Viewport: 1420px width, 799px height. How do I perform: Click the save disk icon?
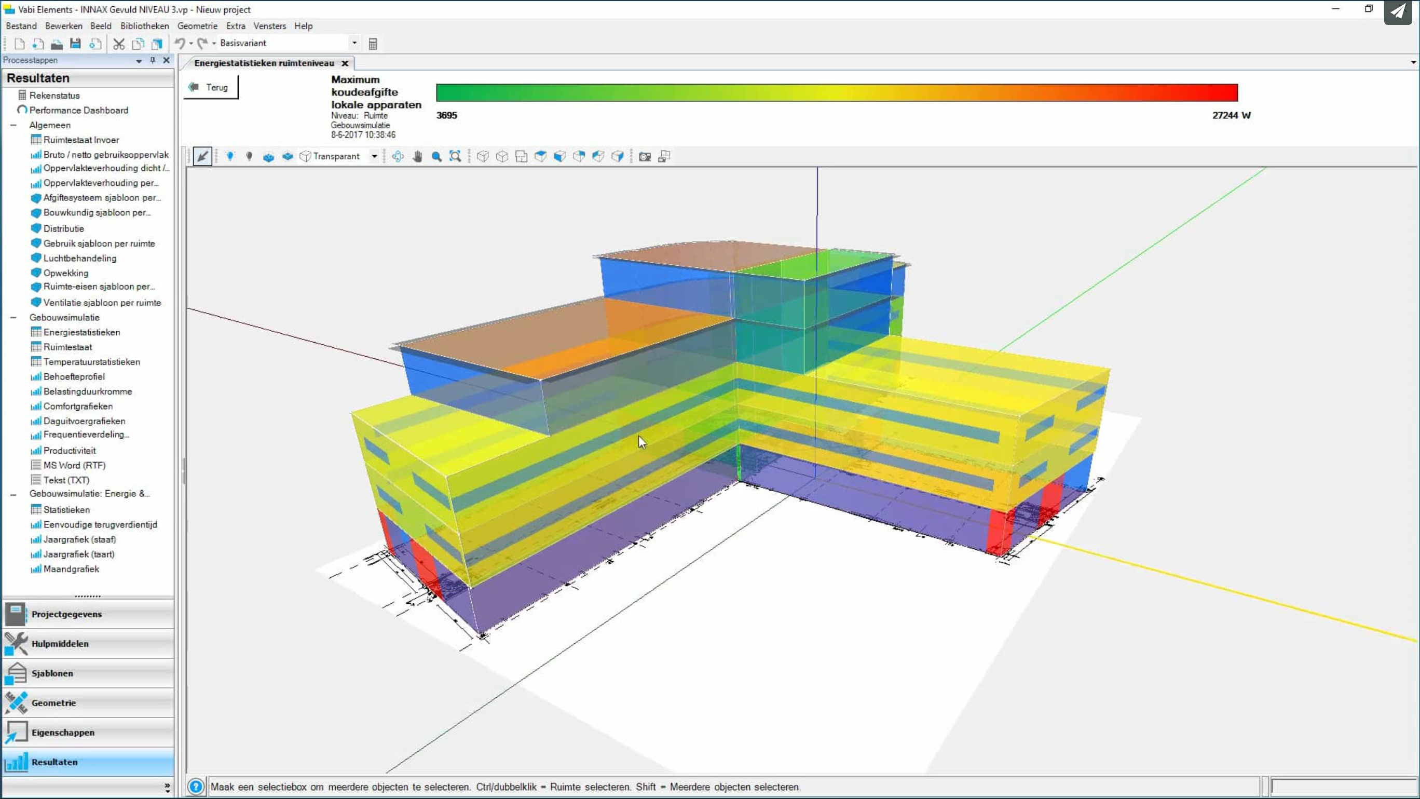(x=76, y=44)
